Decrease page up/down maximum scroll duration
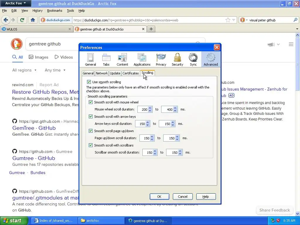Viewport: 300px width, 225px height. point(177,139)
